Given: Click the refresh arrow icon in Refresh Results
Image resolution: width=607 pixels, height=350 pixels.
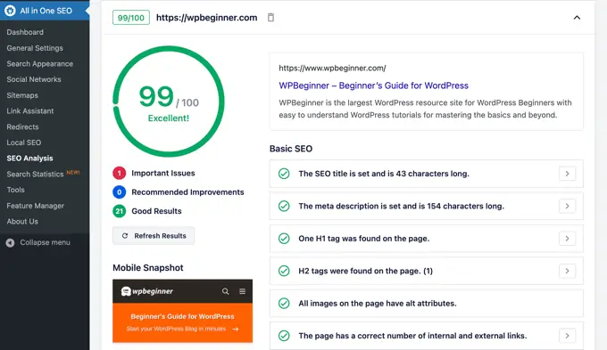Looking at the screenshot, I should 125,236.
